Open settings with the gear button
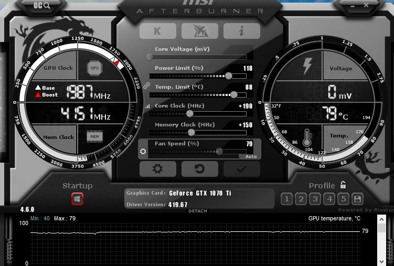Image resolution: width=394 pixels, height=266 pixels. [x=157, y=169]
